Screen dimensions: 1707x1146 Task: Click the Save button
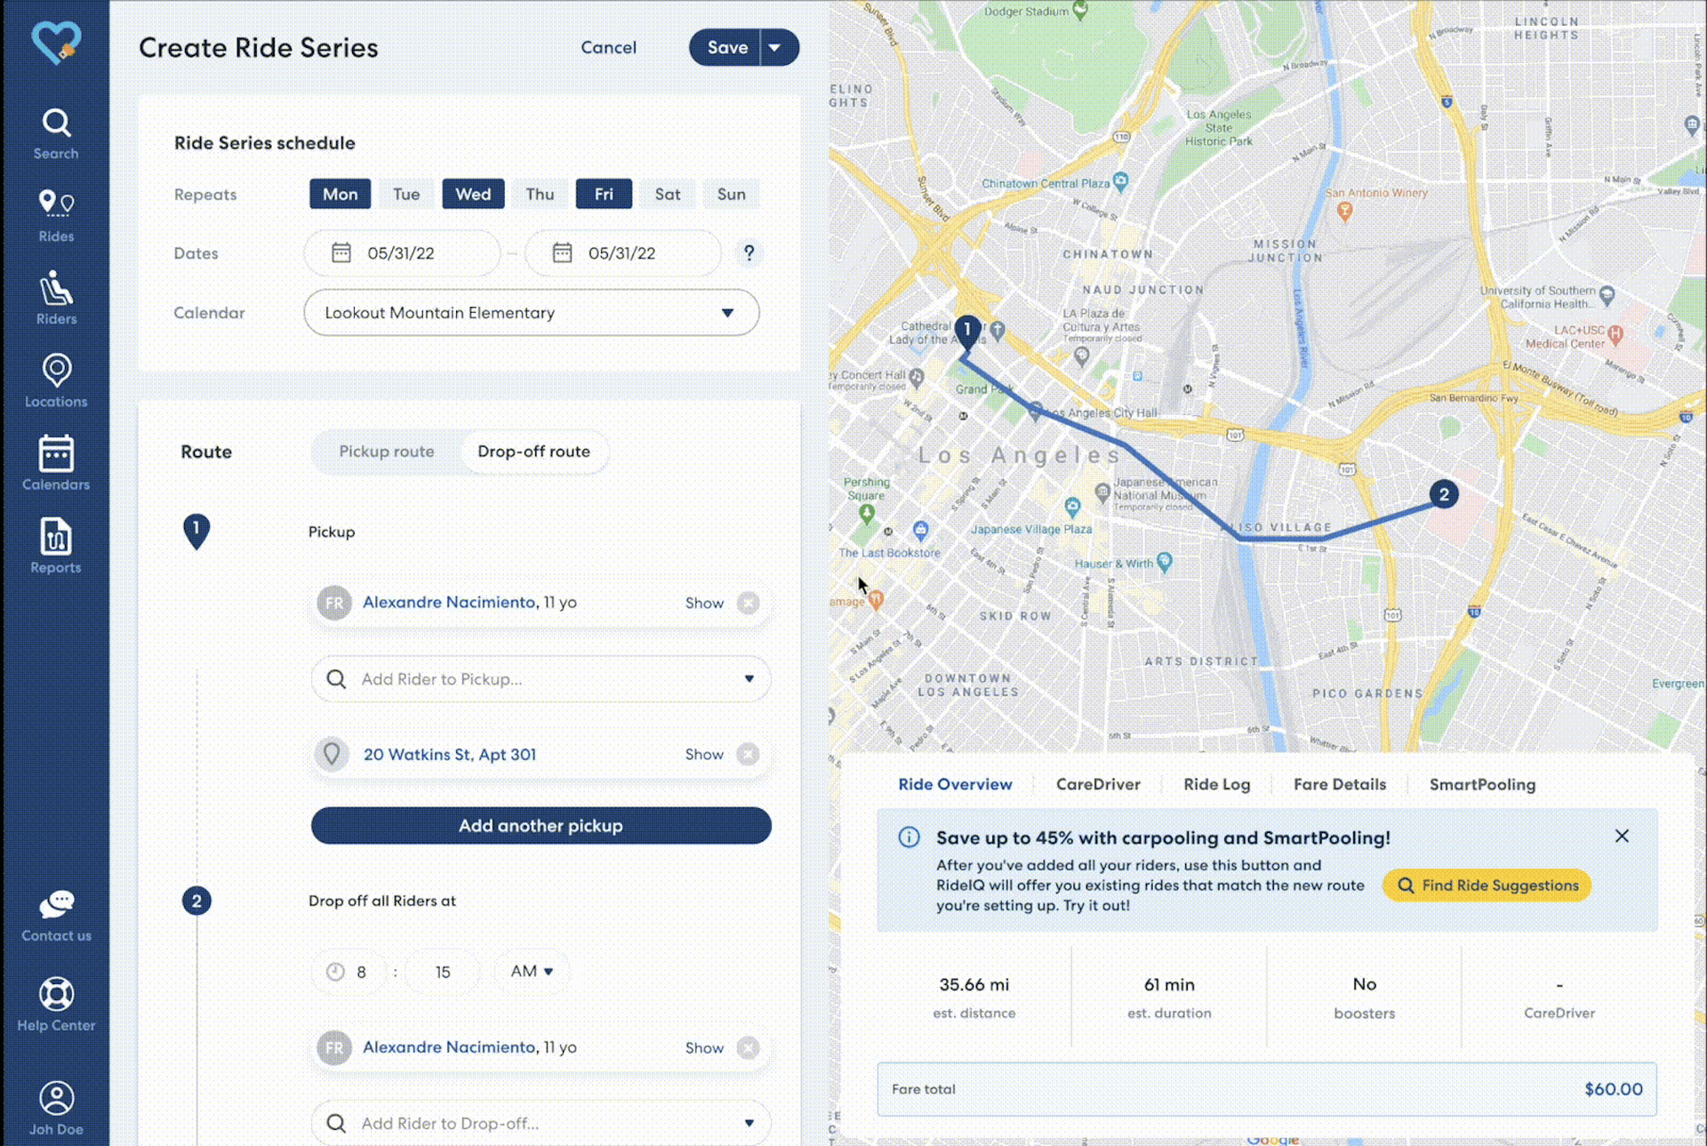(x=725, y=48)
